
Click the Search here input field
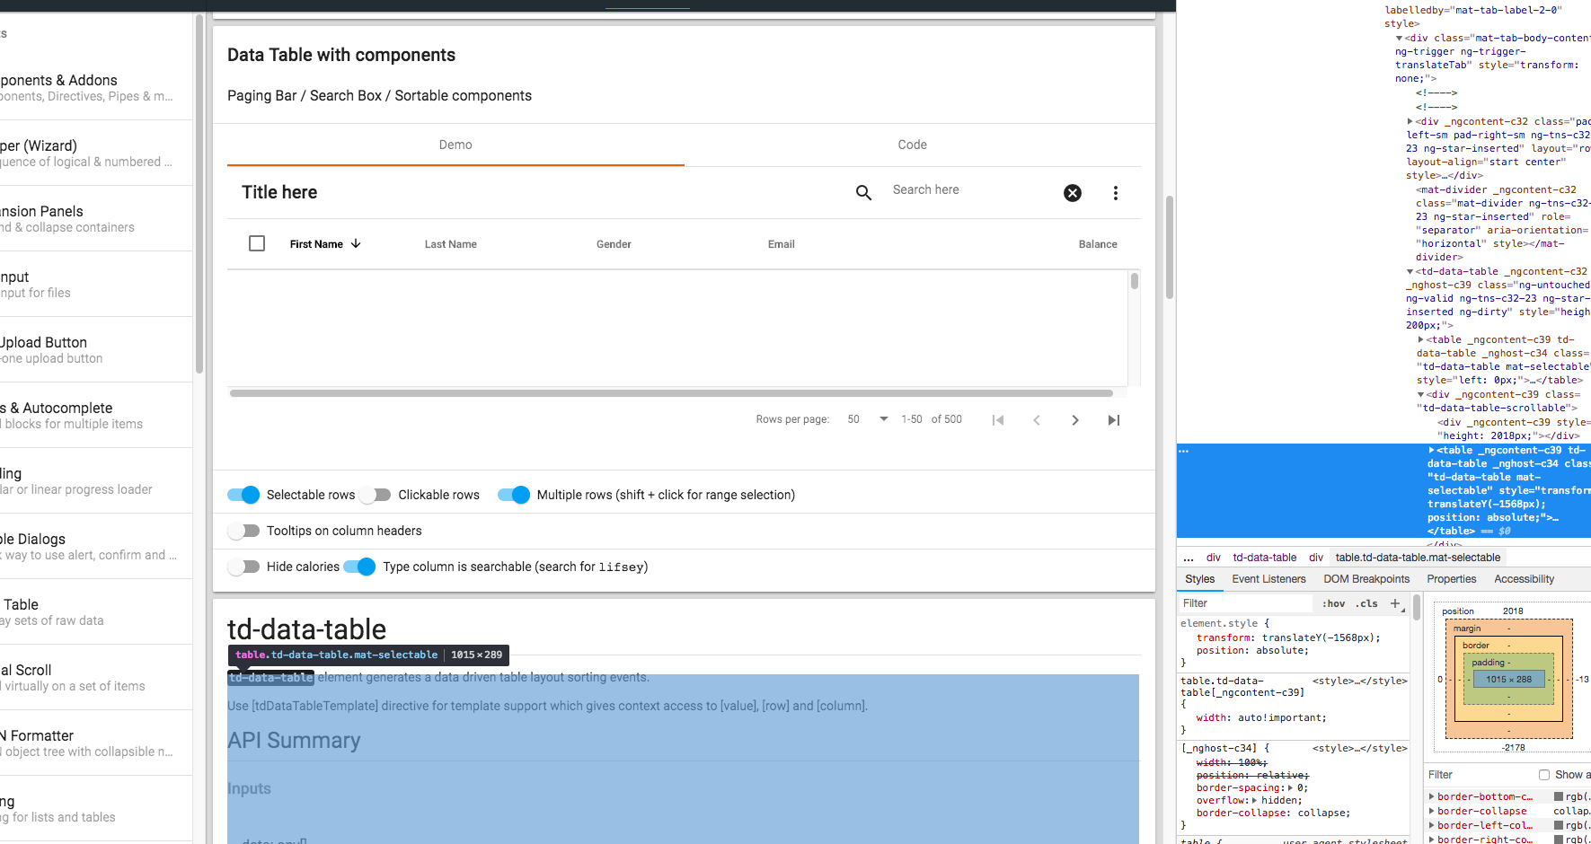tap(970, 190)
